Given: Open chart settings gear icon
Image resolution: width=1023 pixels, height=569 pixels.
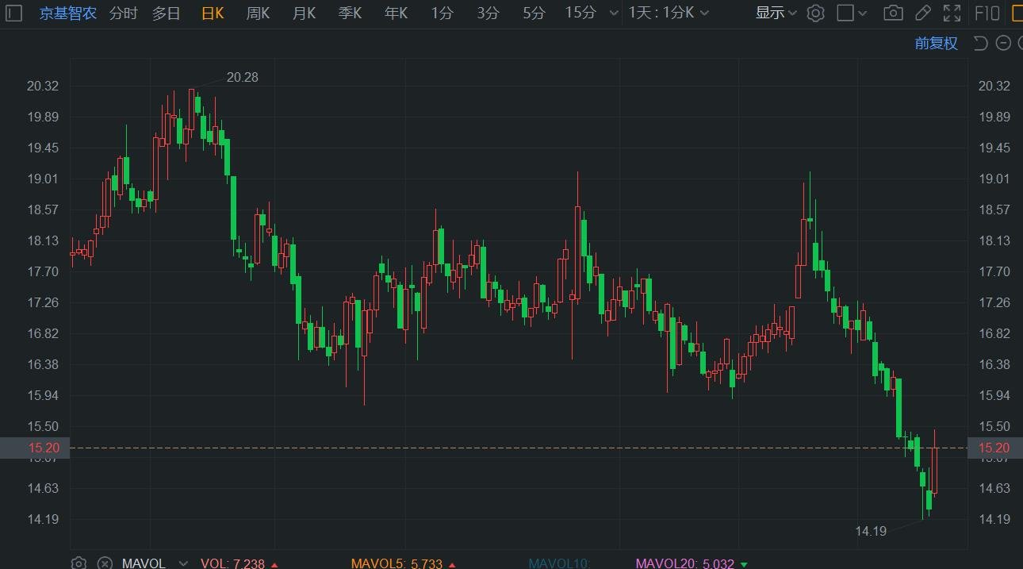Looking at the screenshot, I should [x=815, y=13].
